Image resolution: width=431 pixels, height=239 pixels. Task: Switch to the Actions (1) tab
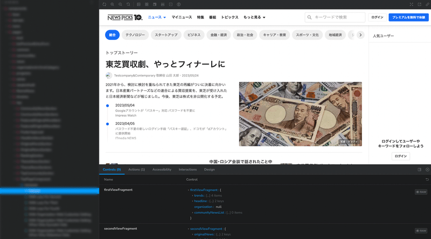[136, 170]
